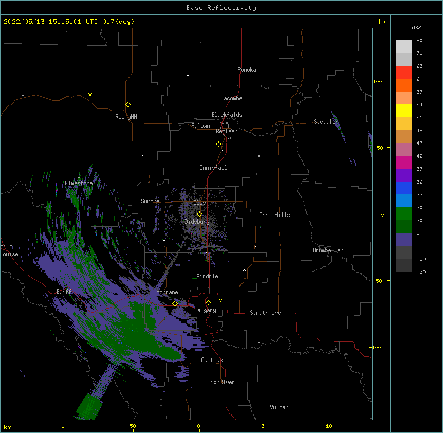Image resolution: width=443 pixels, height=433 pixels.
Task: Click the HighRiver label
Action: [221, 382]
